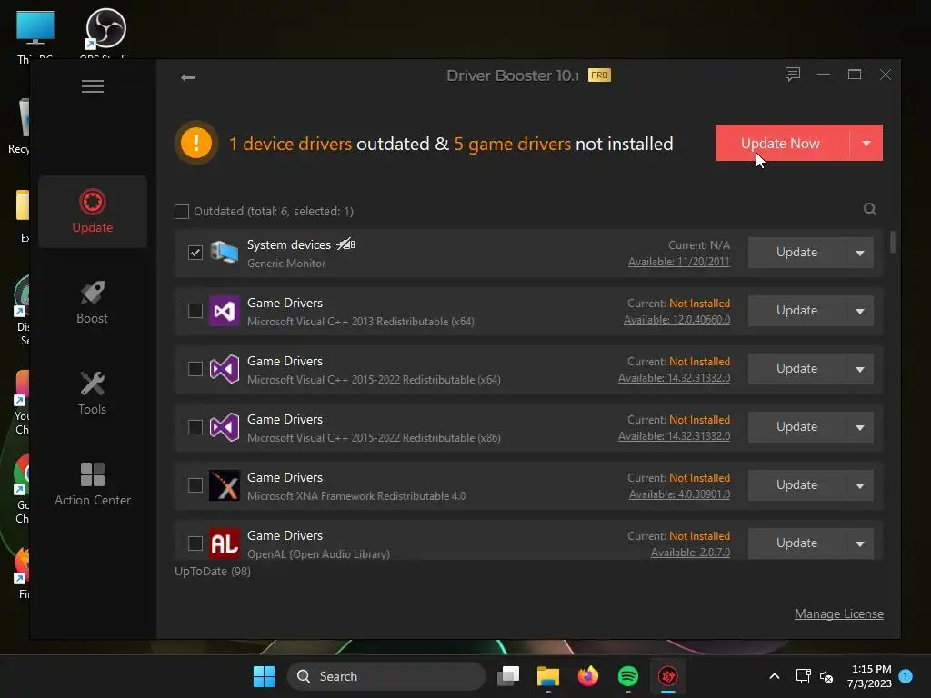Select the Update sidebar tab
931x698 pixels.
tap(93, 211)
